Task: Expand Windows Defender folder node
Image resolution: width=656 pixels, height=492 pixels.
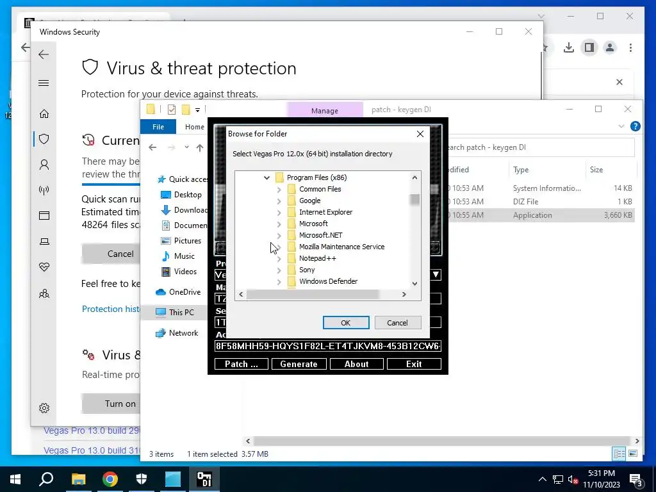Action: 279,282
